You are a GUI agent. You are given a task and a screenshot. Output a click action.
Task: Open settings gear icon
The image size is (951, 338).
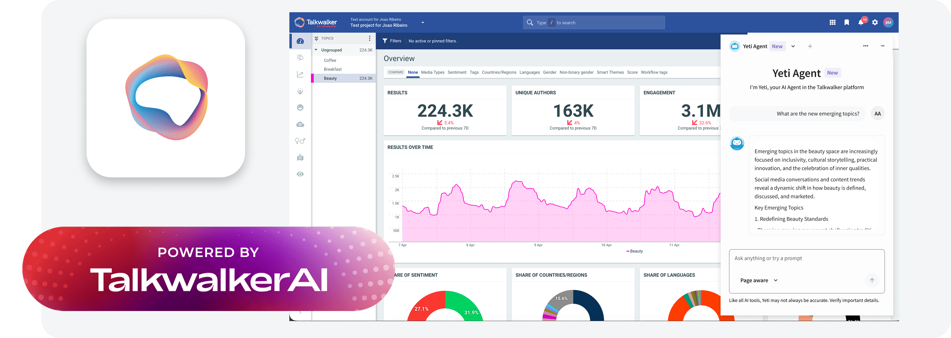pyautogui.click(x=875, y=23)
